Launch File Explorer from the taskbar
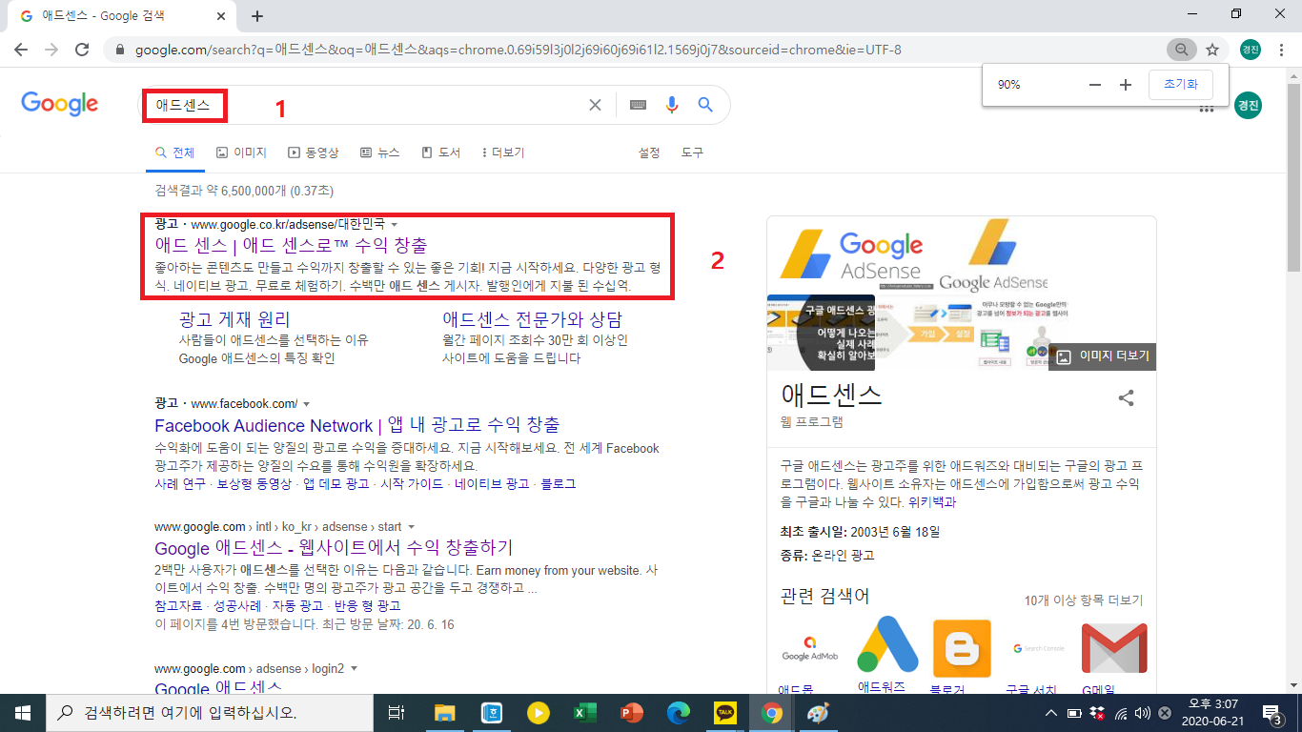This screenshot has height=732, width=1302. tap(445, 713)
